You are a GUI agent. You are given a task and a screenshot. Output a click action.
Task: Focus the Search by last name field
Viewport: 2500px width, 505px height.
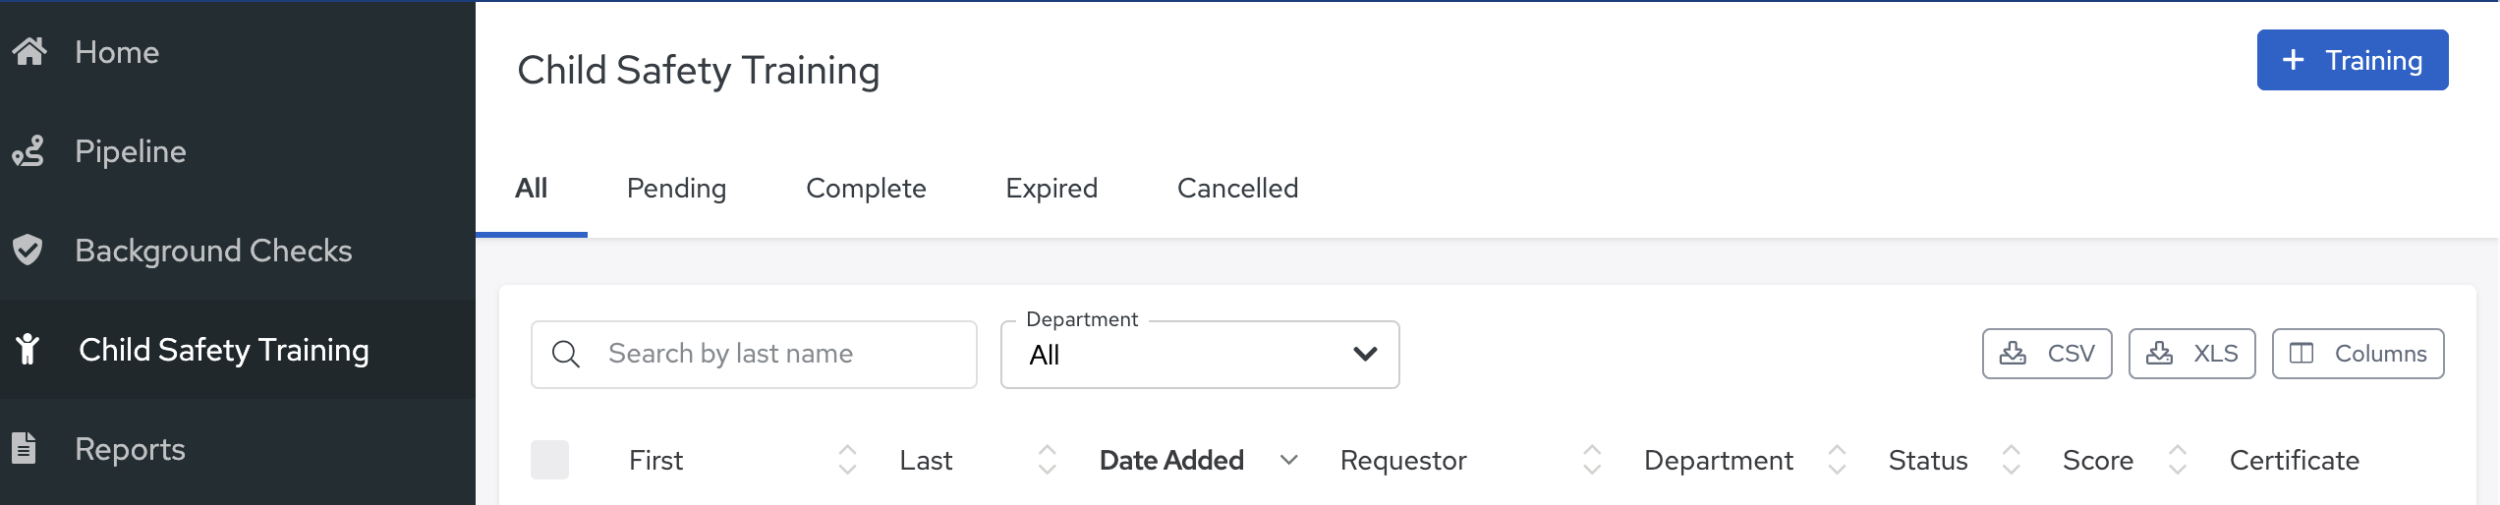pos(754,355)
